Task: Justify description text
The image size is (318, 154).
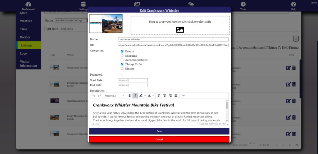Action: click(176, 95)
